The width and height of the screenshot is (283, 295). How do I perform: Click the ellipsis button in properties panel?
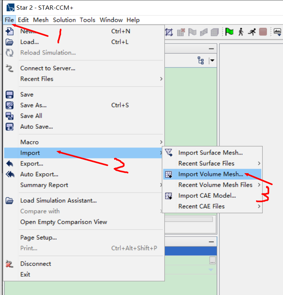click(212, 261)
